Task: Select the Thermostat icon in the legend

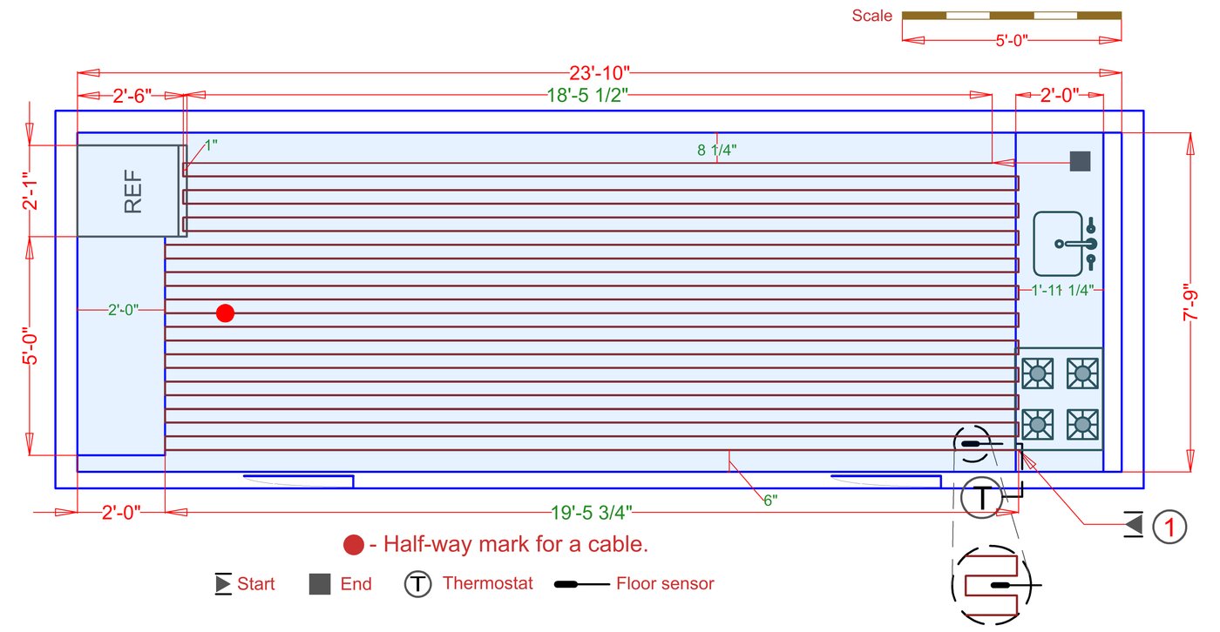Action: point(417,584)
